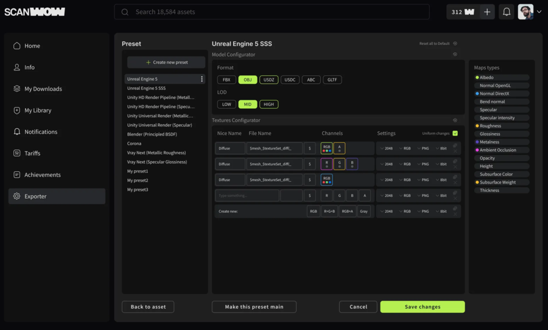This screenshot has height=330, width=548.
Task: Select the Exporter gear sidebar item
Action: pos(57,196)
